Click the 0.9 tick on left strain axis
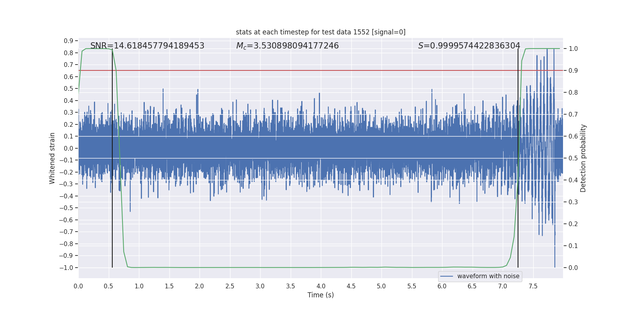 [x=68, y=41]
